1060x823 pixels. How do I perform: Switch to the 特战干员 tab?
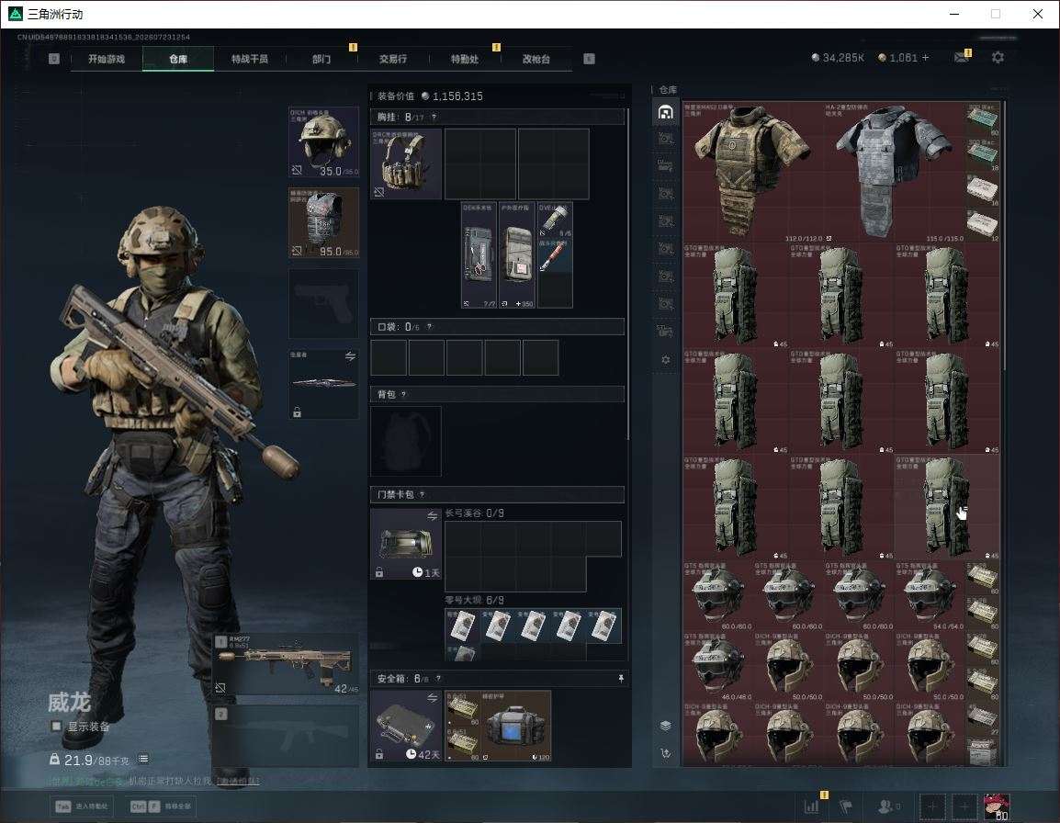tap(250, 59)
